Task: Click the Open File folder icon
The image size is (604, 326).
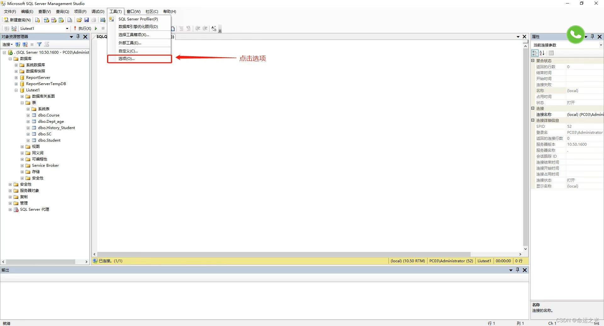Action: tap(79, 20)
